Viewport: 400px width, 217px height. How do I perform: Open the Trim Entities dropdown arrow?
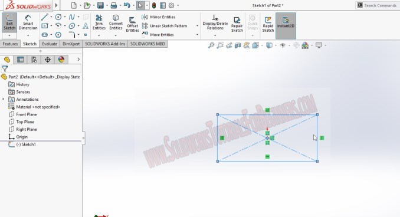pos(99,35)
